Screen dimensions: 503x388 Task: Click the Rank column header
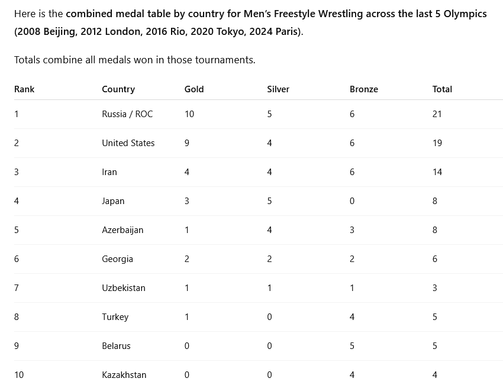click(24, 89)
